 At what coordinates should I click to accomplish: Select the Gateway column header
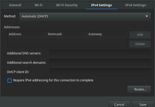pos(107,34)
